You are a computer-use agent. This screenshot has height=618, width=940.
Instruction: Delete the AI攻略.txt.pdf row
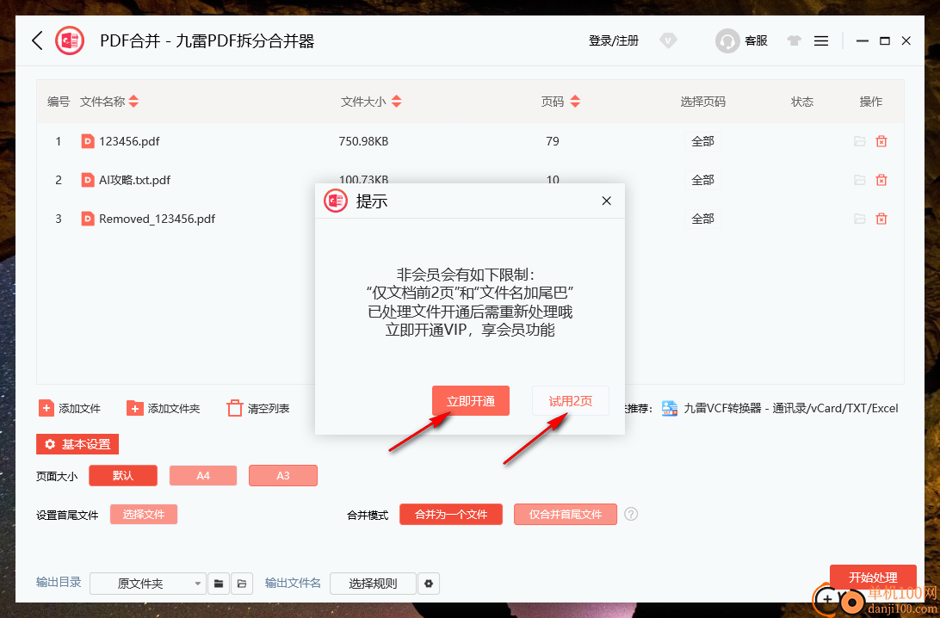[x=881, y=180]
